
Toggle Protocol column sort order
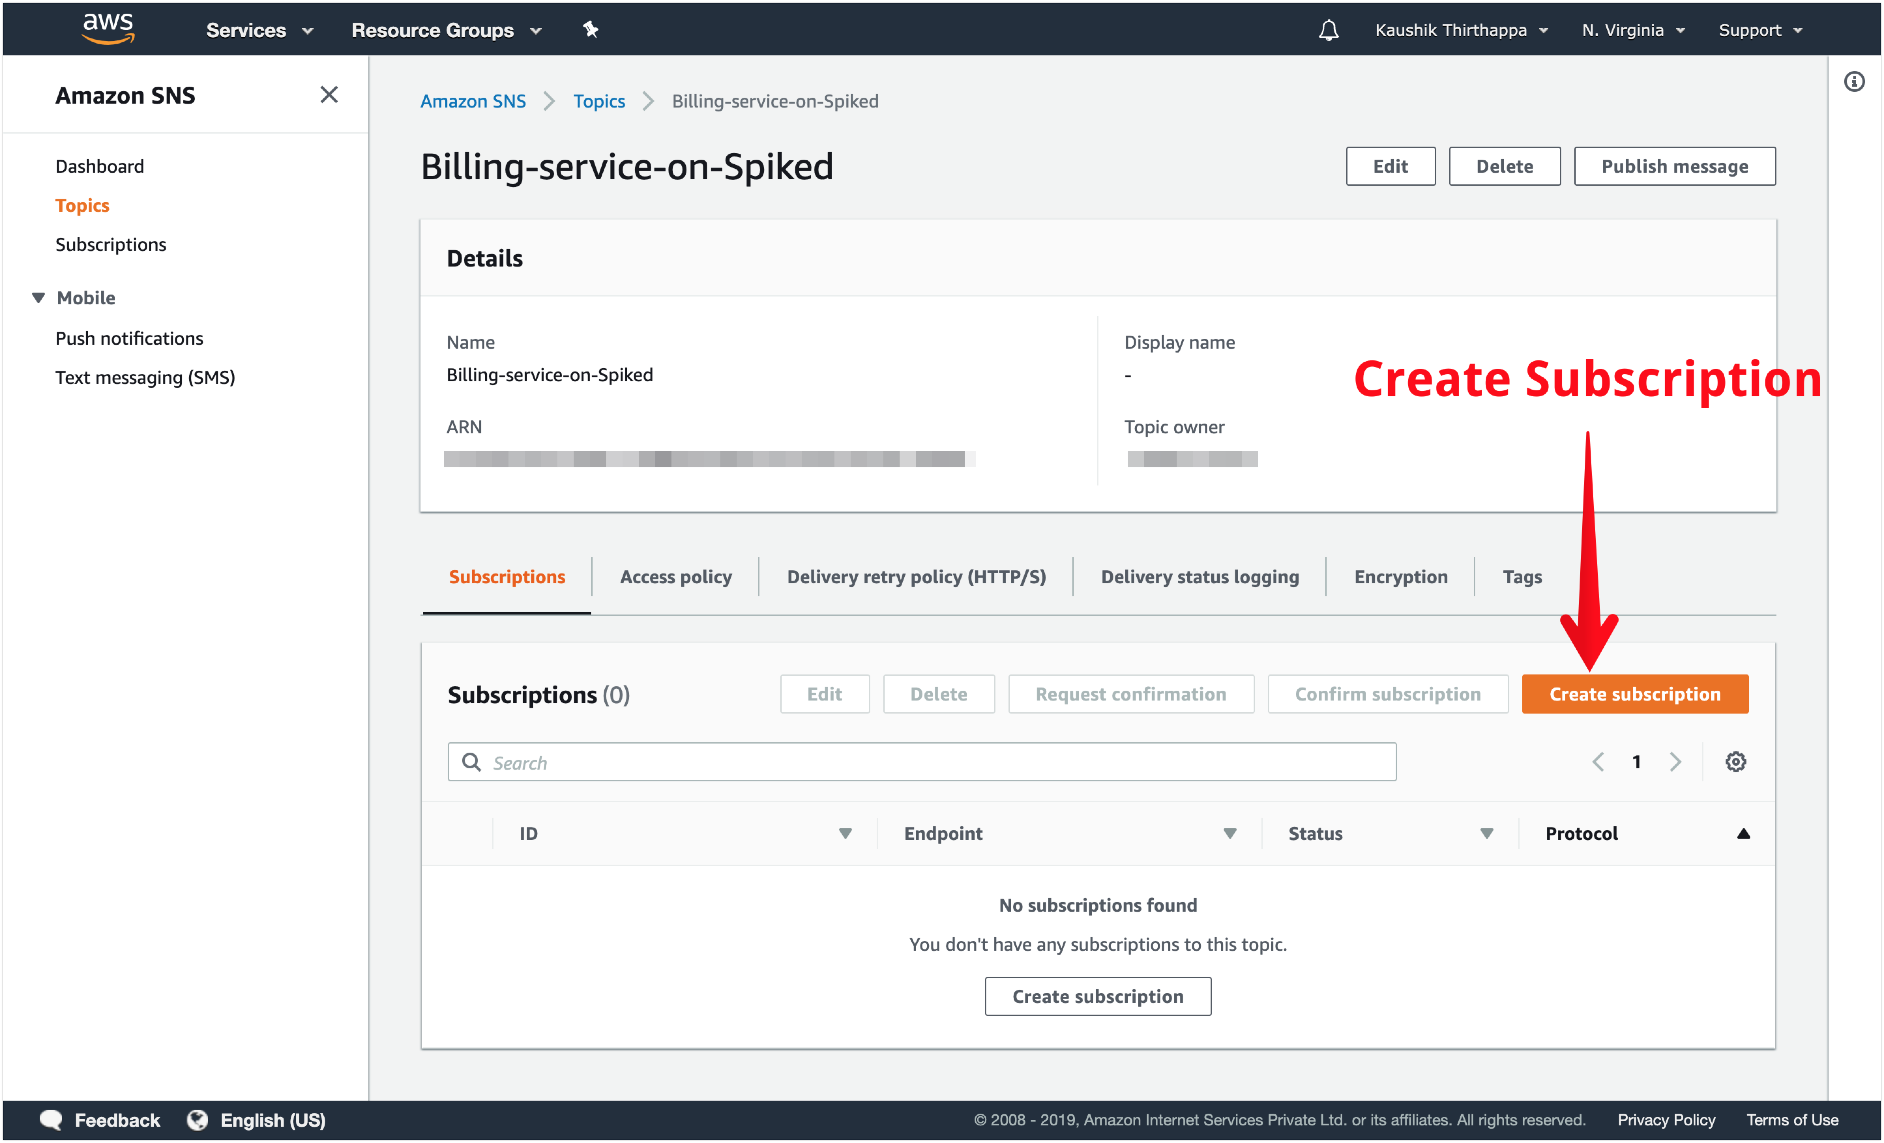coord(1743,833)
